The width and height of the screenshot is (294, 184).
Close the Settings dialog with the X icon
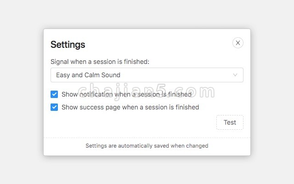[x=238, y=43]
